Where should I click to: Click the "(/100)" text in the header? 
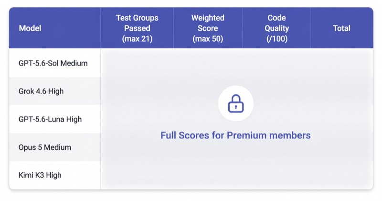point(277,39)
